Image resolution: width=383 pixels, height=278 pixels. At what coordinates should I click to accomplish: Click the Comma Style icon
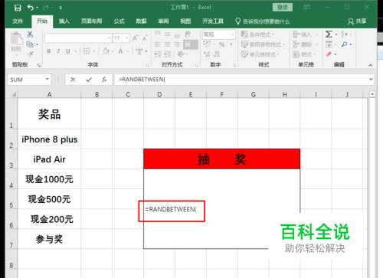point(231,44)
